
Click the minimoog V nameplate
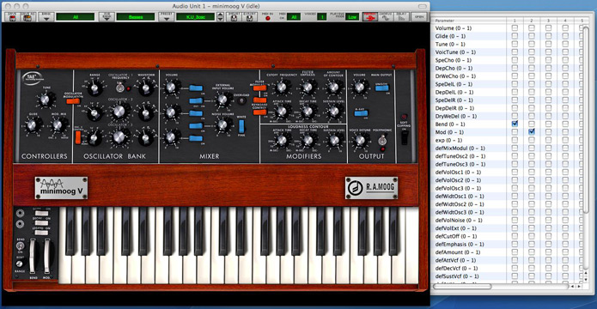pyautogui.click(x=61, y=188)
